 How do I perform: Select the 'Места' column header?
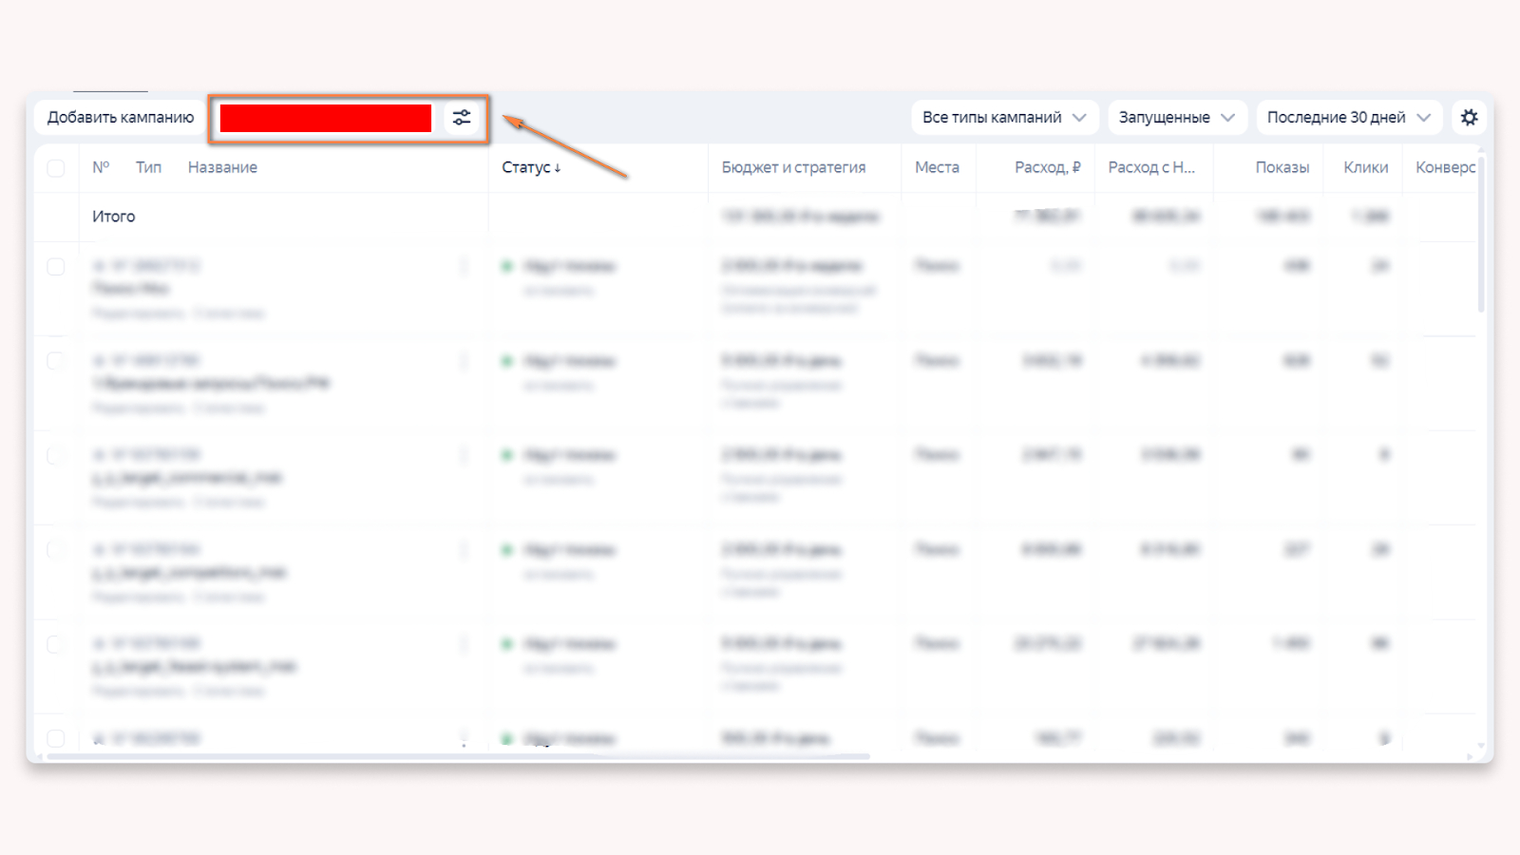coord(937,167)
